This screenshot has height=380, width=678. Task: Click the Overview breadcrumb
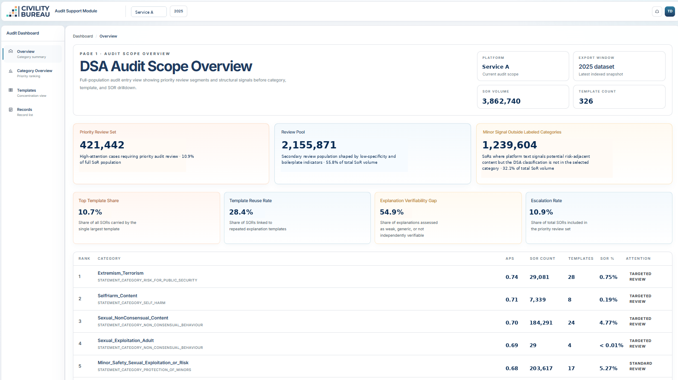pyautogui.click(x=108, y=36)
